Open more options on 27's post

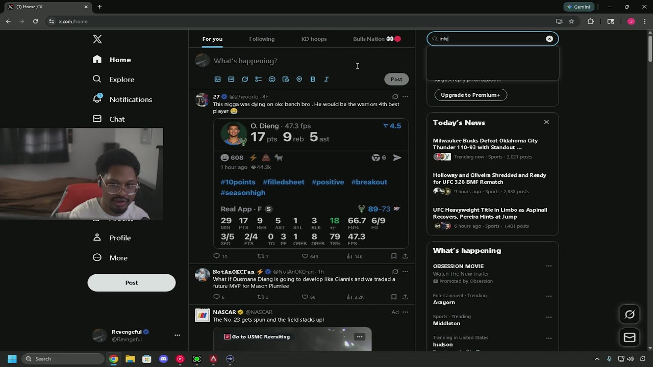click(x=405, y=97)
